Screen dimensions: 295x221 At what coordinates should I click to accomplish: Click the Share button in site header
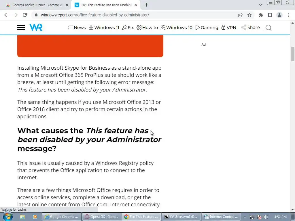coord(250,28)
